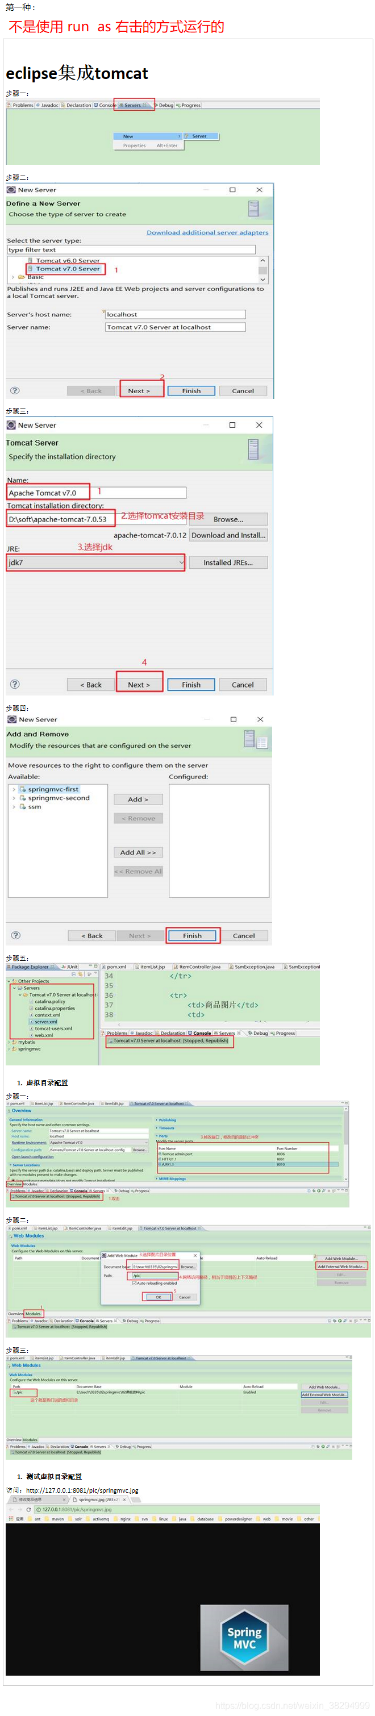Click Open launch configuration link
Image resolution: width=375 pixels, height=1716 pixels.
click(x=32, y=1156)
